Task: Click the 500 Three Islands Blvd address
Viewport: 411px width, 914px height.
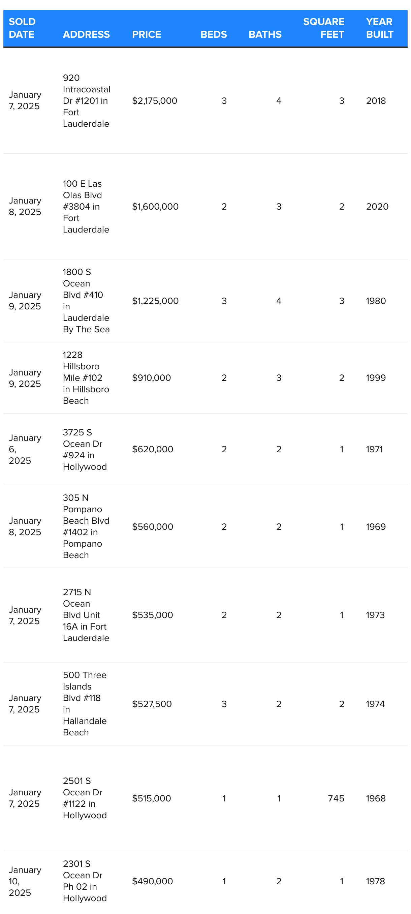Action: [85, 704]
